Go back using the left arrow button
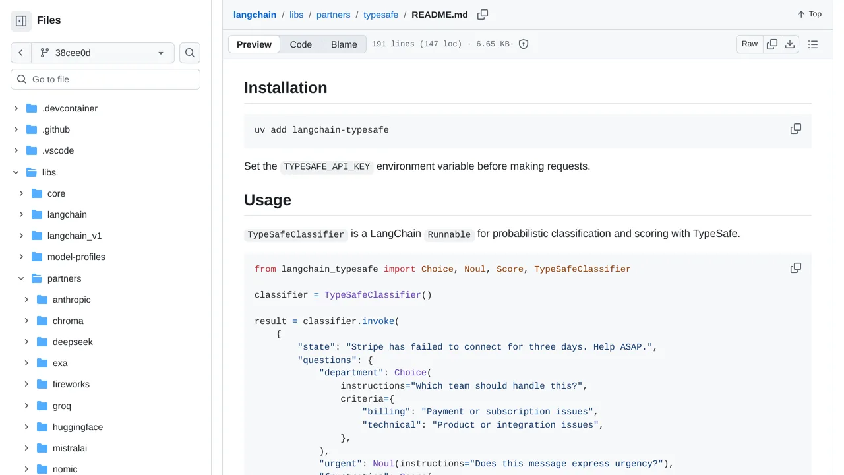844x475 pixels. [21, 53]
